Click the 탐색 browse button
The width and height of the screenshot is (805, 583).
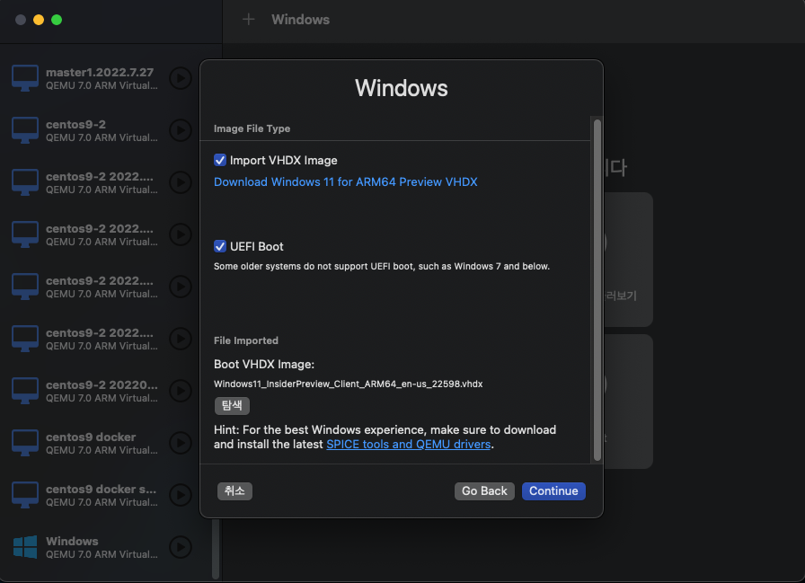coord(232,406)
